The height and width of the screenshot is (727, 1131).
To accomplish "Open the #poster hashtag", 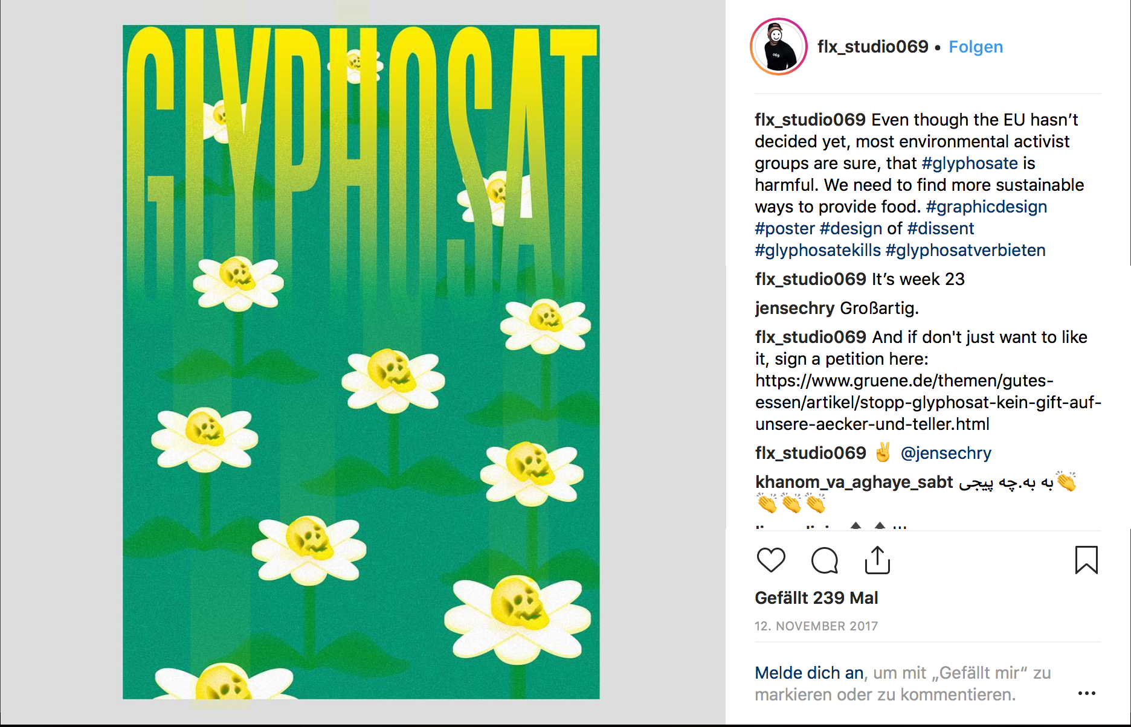I will tap(785, 228).
